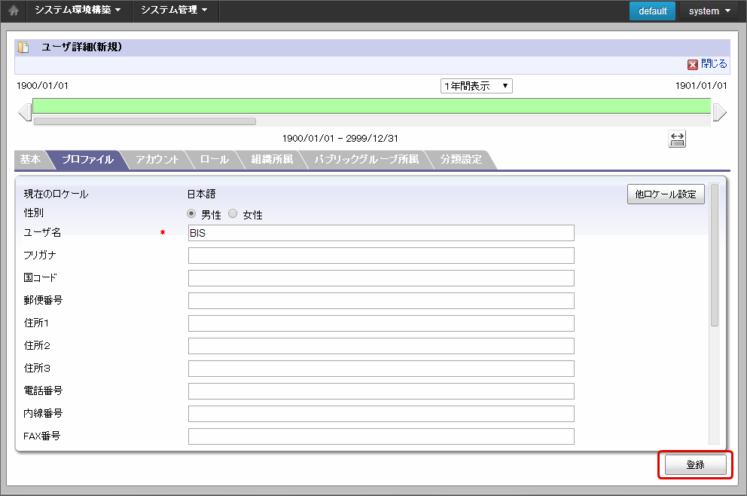This screenshot has width=747, height=496.
Task: Switch to the 基本 tab
Action: (30, 159)
